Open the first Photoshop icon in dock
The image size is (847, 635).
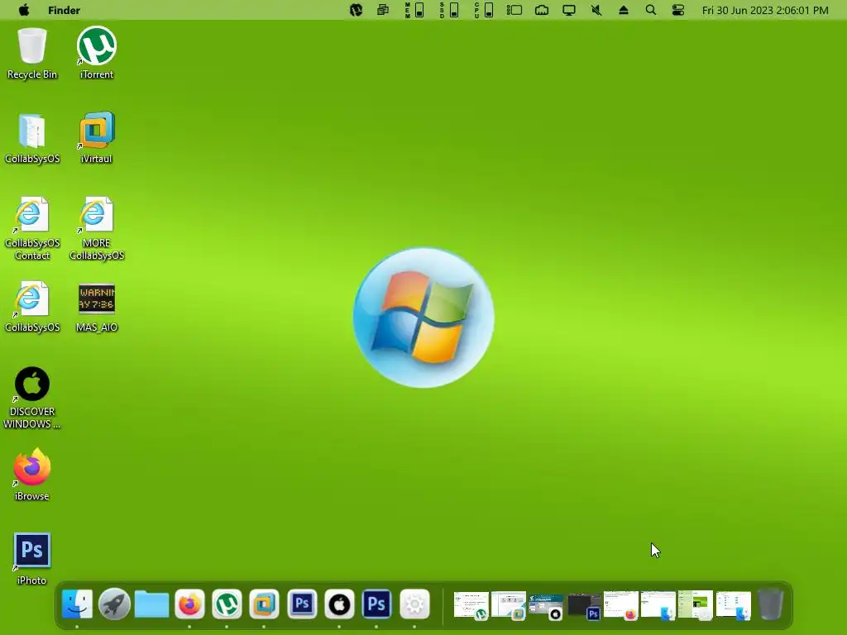(x=302, y=604)
